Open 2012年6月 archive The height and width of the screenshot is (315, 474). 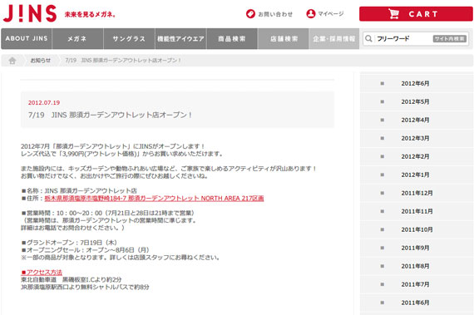415,84
